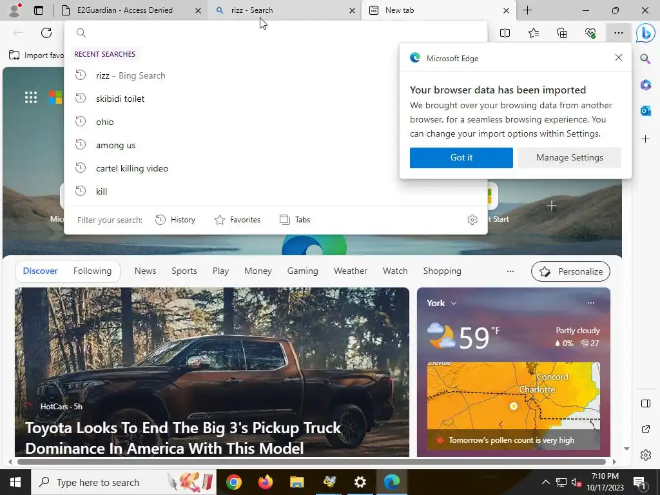Image resolution: width=660 pixels, height=495 pixels.
Task: Open the Shopping category
Action: 442,271
